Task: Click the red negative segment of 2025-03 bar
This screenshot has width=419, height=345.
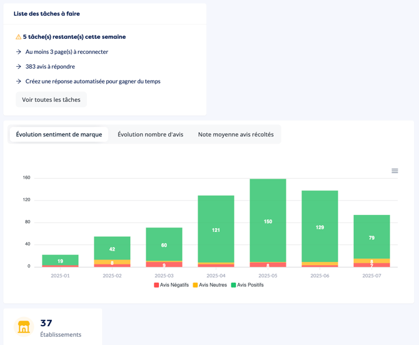Action: tap(164, 264)
